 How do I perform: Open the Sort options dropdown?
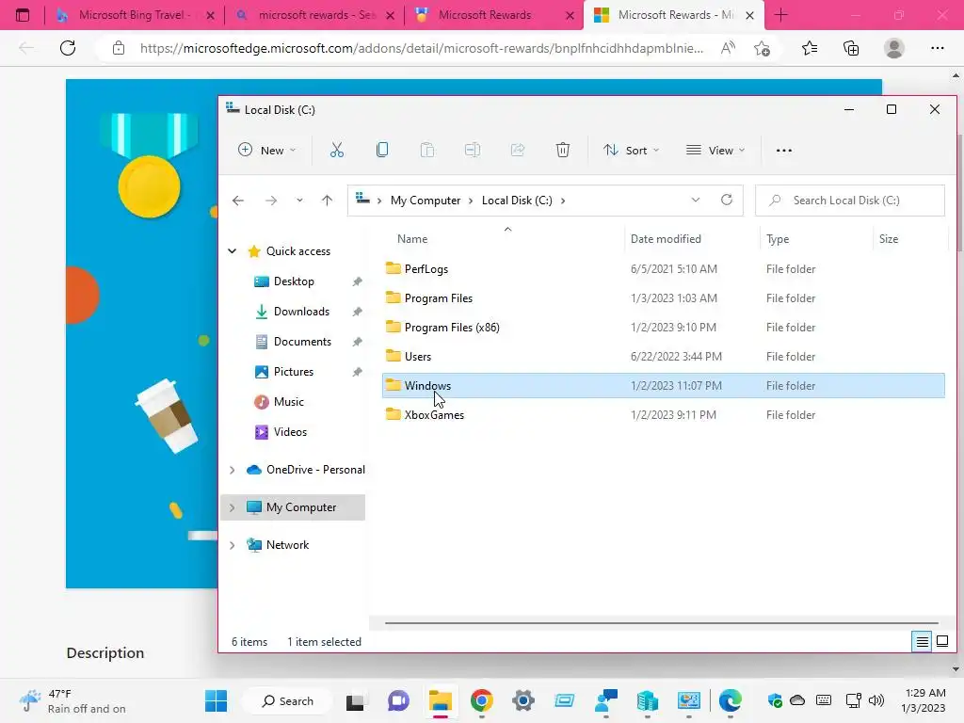pos(632,150)
